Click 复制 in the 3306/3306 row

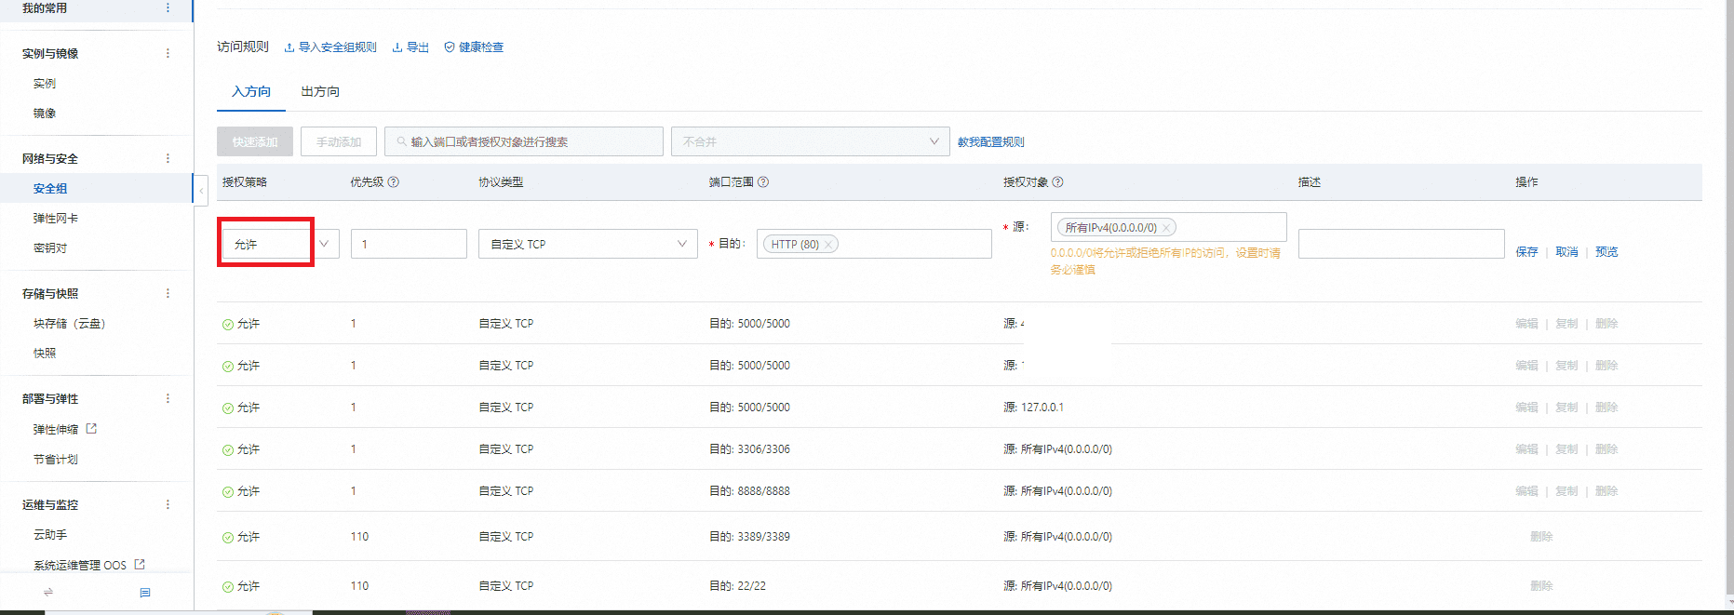(1566, 449)
